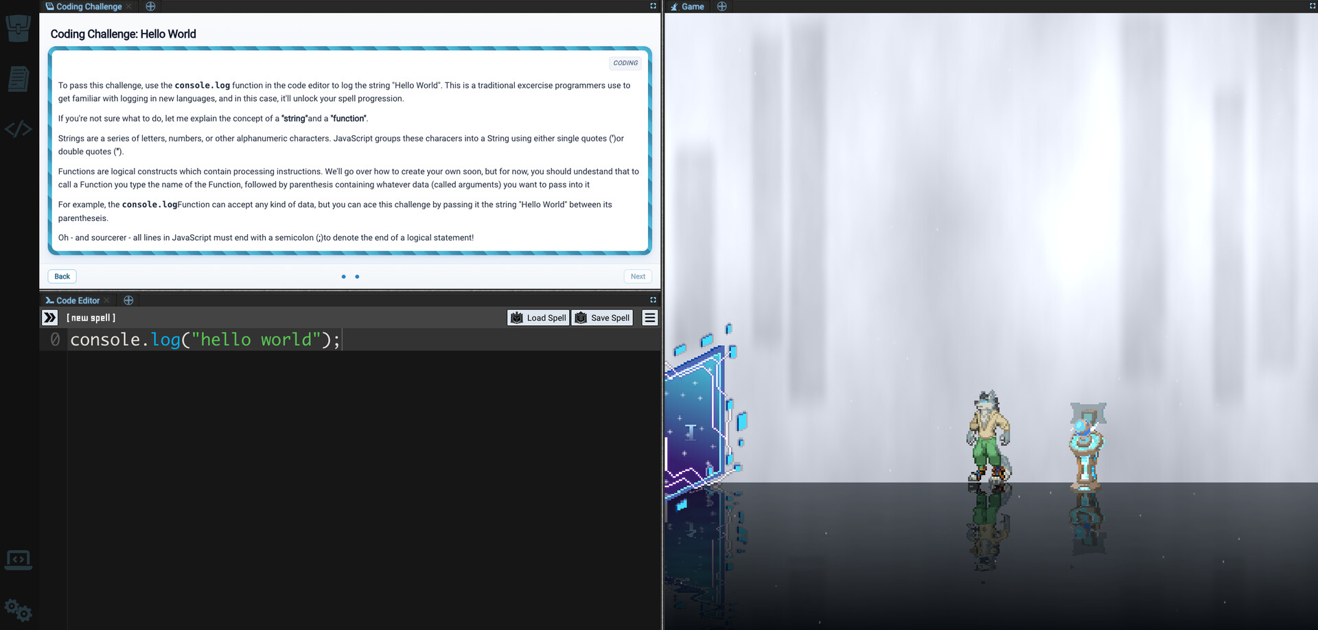
Task: Add a new tab beside Coding Challenge
Action: tap(150, 6)
